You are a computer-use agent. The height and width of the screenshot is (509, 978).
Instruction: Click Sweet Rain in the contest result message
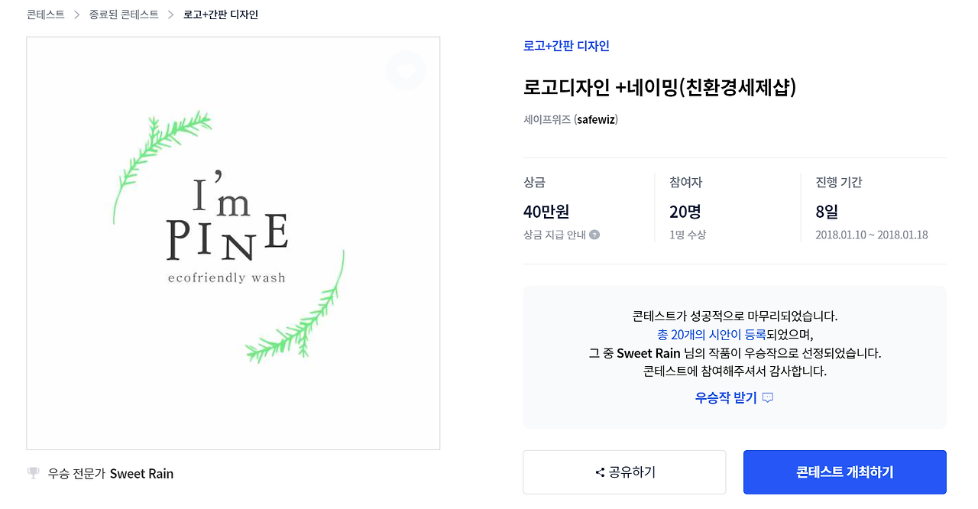pos(648,353)
